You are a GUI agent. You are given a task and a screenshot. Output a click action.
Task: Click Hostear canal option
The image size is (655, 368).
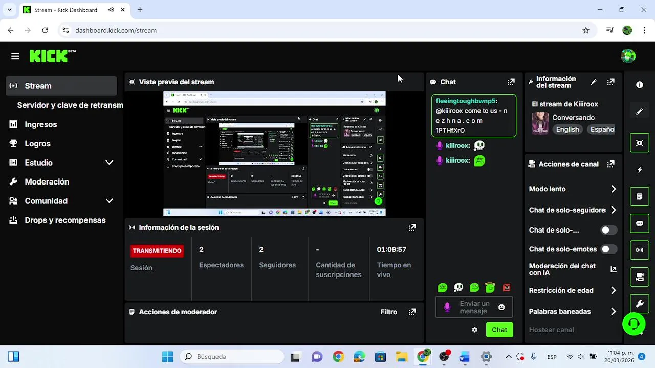pos(551,330)
